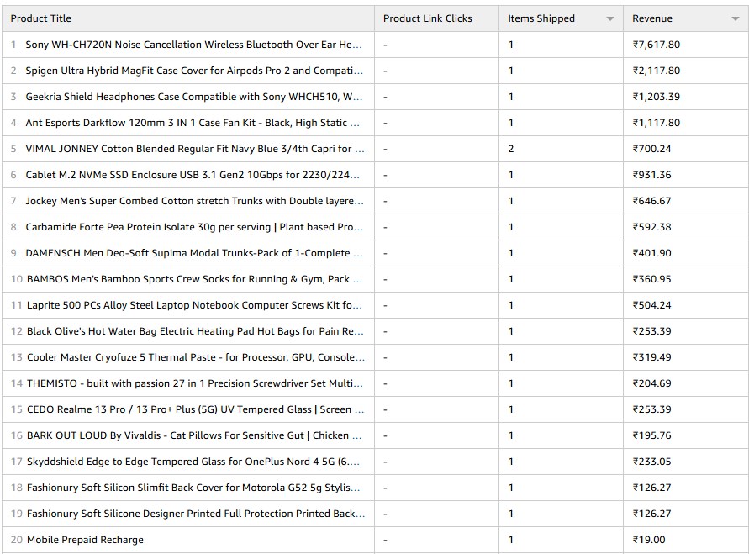Click DAMENSCH Deo-Soft Trunks product title
This screenshot has width=749, height=554.
click(193, 253)
